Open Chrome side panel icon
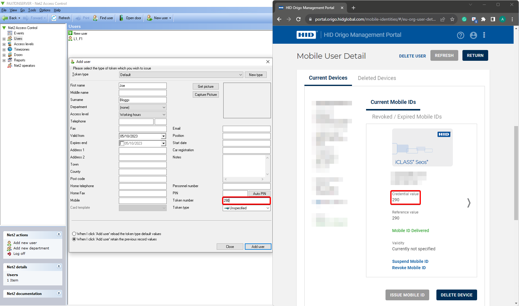The image size is (519, 306). pyautogui.click(x=493, y=19)
